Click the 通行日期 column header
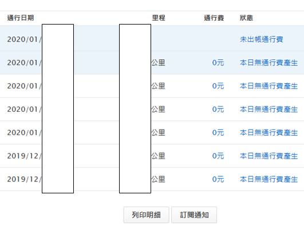The width and height of the screenshot is (304, 227). coord(21,18)
